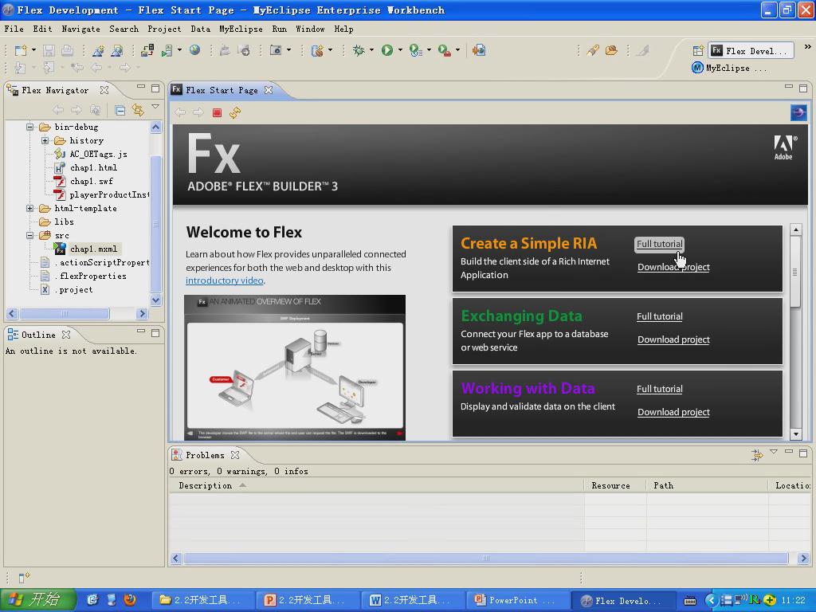Image resolution: width=816 pixels, height=612 pixels.
Task: Click the green Run play icon
Action: click(386, 50)
